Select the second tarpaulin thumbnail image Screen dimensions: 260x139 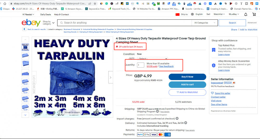[25, 56]
